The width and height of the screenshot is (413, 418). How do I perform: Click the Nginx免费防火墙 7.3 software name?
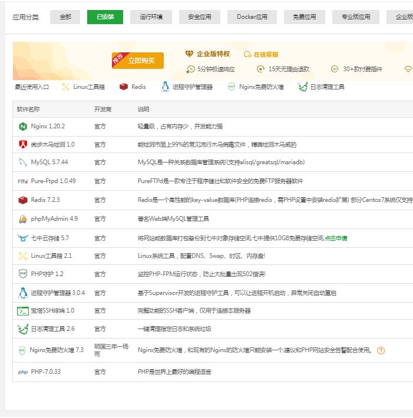[57, 350]
